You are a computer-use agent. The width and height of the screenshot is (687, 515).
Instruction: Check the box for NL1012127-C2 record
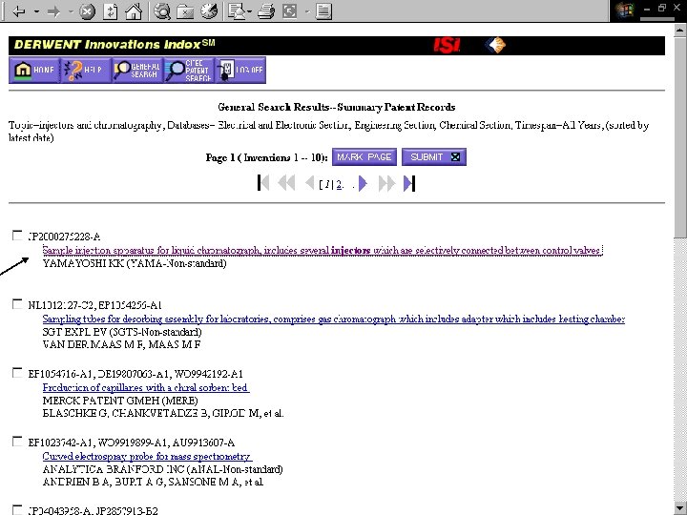(x=17, y=304)
